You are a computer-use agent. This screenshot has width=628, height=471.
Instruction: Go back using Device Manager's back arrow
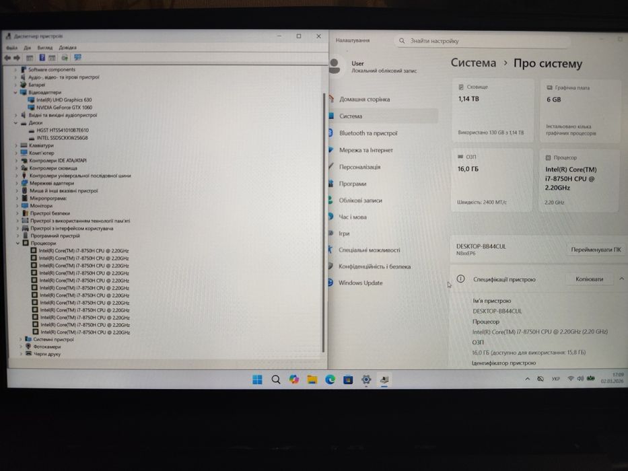(7, 58)
